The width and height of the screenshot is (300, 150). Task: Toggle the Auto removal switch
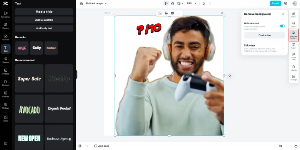pyautogui.click(x=282, y=26)
